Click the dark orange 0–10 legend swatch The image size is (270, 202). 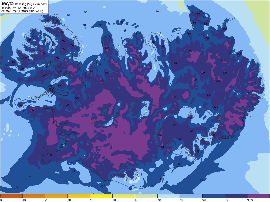11,196
